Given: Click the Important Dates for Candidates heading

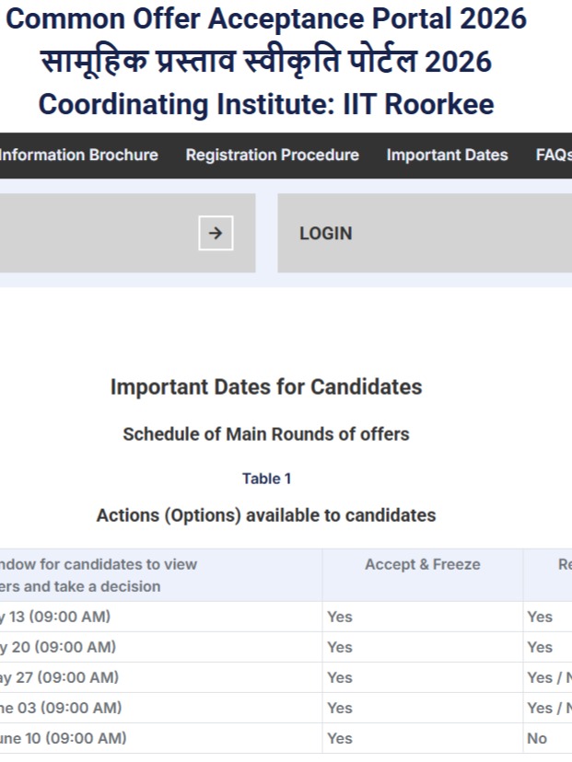Looking at the screenshot, I should [x=266, y=387].
